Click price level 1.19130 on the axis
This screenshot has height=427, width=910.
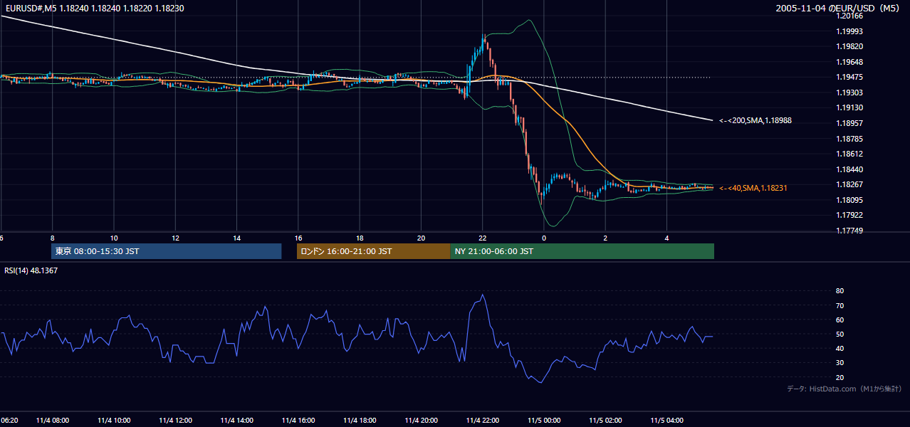(849, 107)
